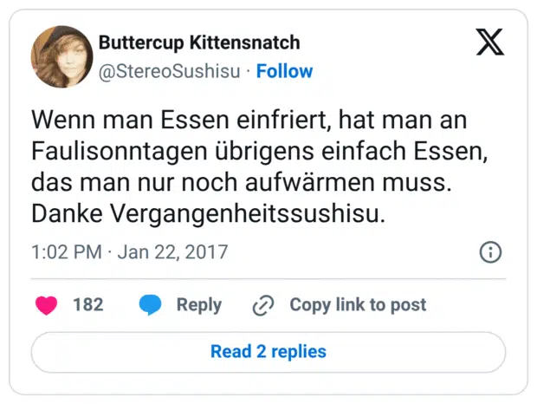Click the Jan 22, 2017 date
This screenshot has width=537, height=404.
[172, 252]
